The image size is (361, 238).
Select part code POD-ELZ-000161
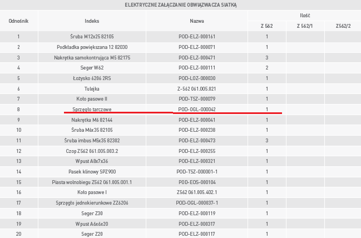pos(196,37)
